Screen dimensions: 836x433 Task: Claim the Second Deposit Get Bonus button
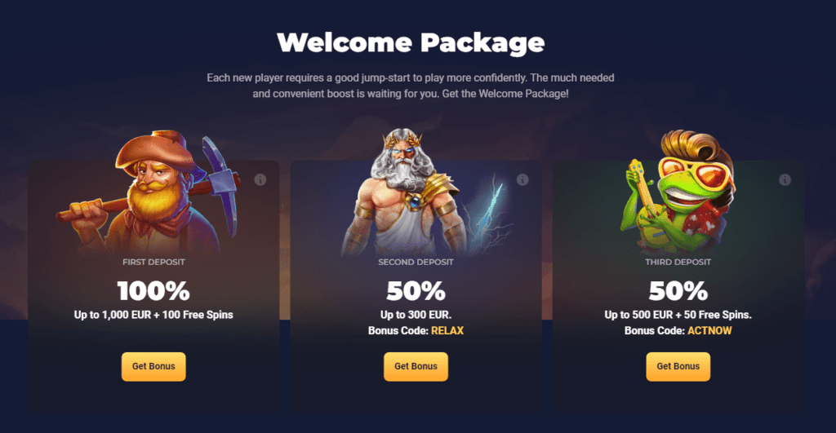click(x=416, y=366)
